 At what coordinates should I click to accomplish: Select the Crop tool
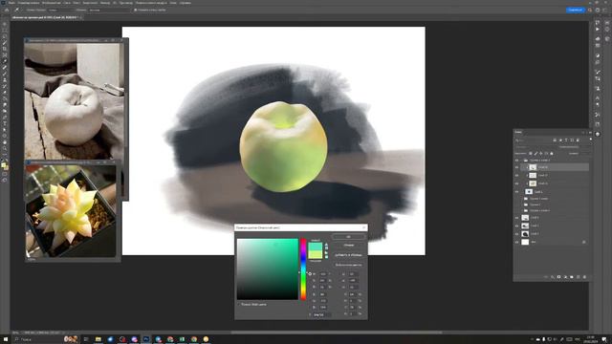pyautogui.click(x=5, y=49)
